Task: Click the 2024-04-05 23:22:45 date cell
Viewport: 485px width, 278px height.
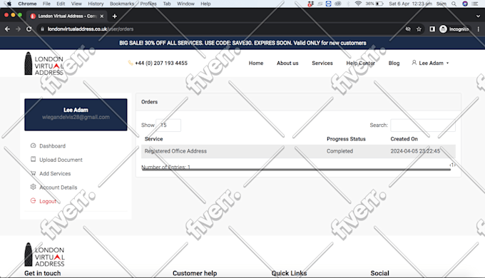Action: [x=415, y=151]
